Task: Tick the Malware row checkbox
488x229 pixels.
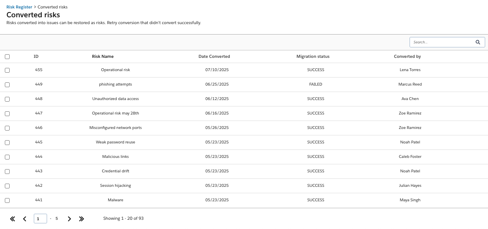Action: 7,200
